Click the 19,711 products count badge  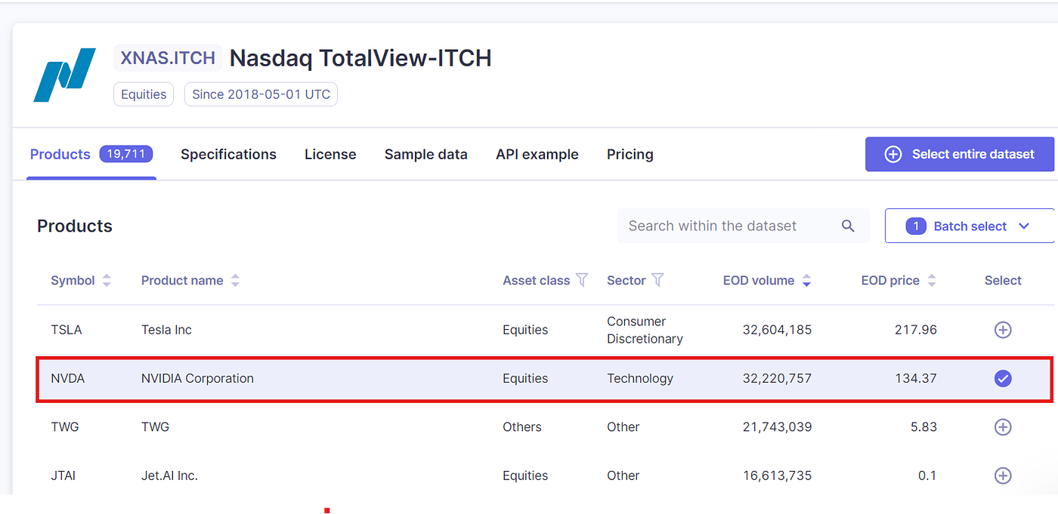click(126, 154)
